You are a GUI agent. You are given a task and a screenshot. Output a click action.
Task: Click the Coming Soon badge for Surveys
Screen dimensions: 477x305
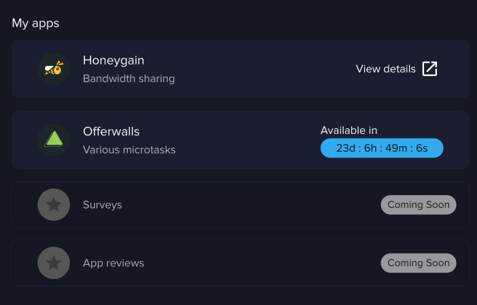419,204
